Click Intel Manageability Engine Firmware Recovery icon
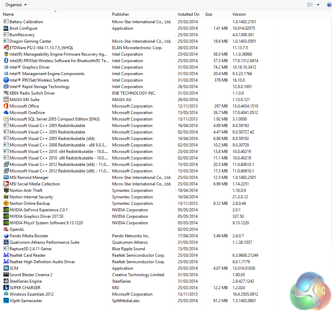Image resolution: width=332 pixels, height=311 pixels. click(x=6, y=54)
